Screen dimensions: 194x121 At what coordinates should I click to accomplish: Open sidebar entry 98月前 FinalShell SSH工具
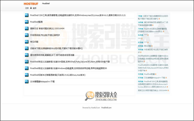[153, 84]
